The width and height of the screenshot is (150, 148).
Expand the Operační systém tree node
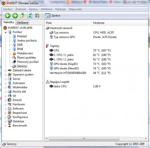5,75
